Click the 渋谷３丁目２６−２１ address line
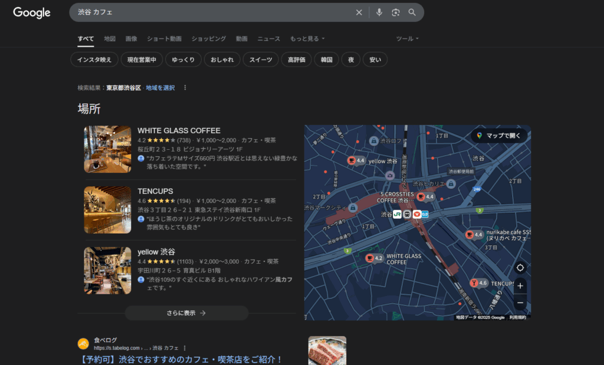 [199, 210]
